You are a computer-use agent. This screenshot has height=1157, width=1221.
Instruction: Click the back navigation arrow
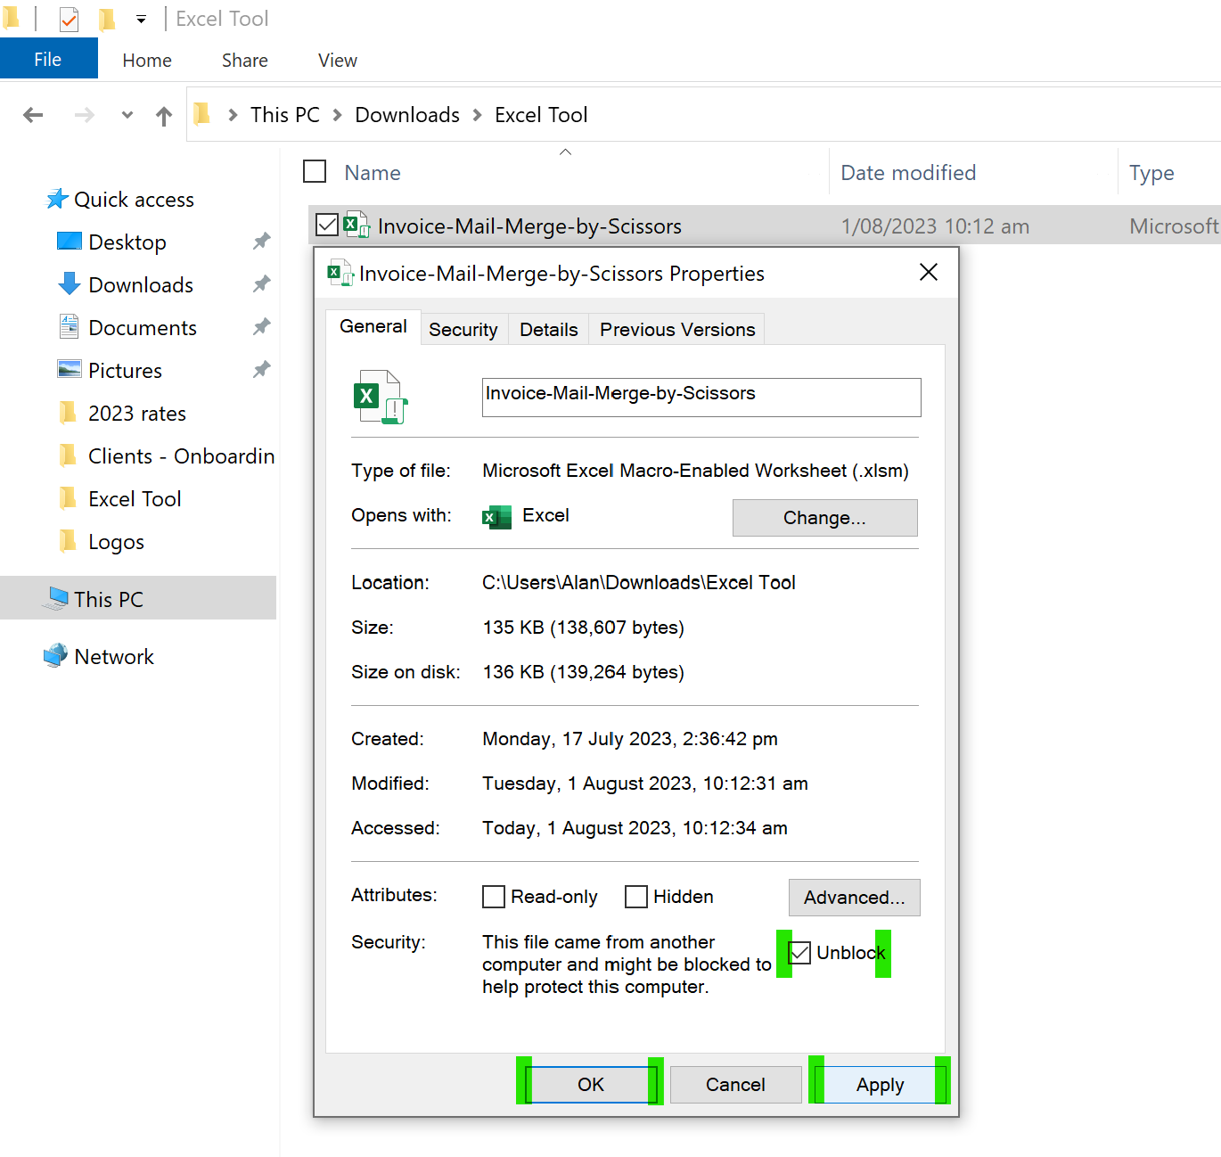[33, 115]
